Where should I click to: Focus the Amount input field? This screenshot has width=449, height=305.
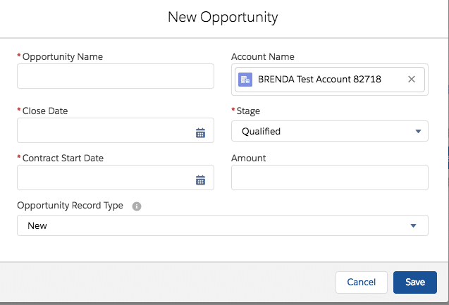coord(330,178)
